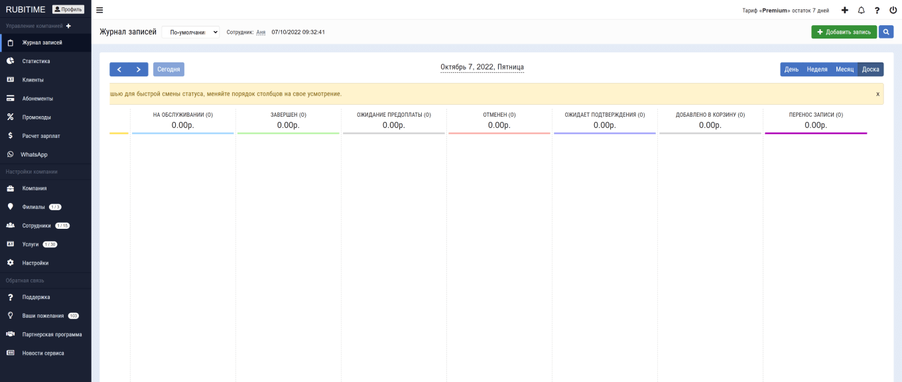Open the По-умолчанию view dropdown

tap(190, 32)
